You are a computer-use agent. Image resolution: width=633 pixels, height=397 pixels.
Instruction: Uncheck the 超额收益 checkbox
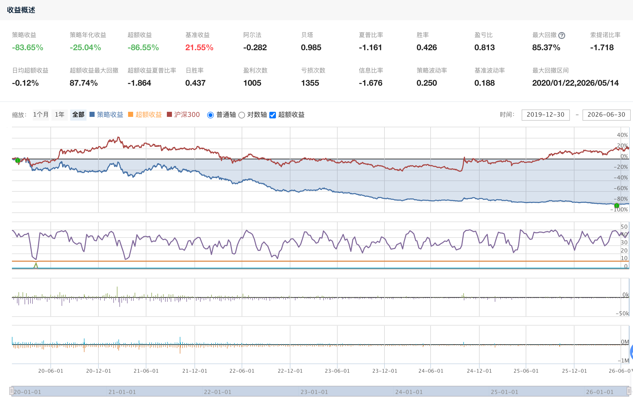[273, 115]
